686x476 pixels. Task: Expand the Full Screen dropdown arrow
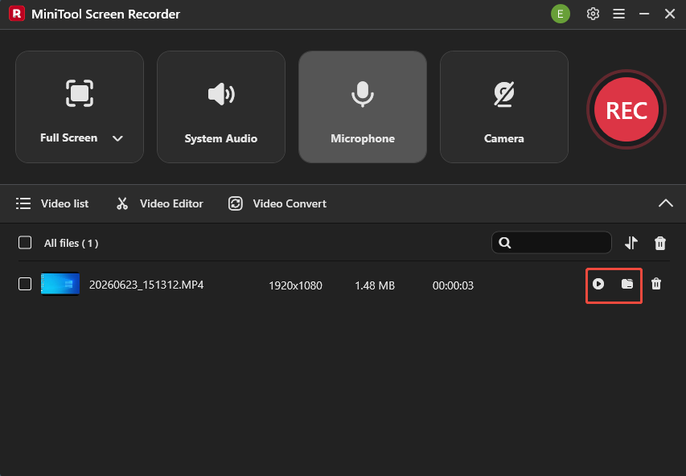(x=117, y=138)
